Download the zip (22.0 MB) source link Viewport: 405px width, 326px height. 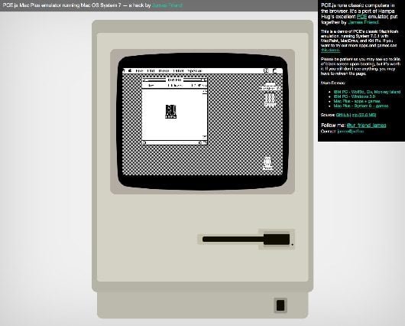click(364, 115)
